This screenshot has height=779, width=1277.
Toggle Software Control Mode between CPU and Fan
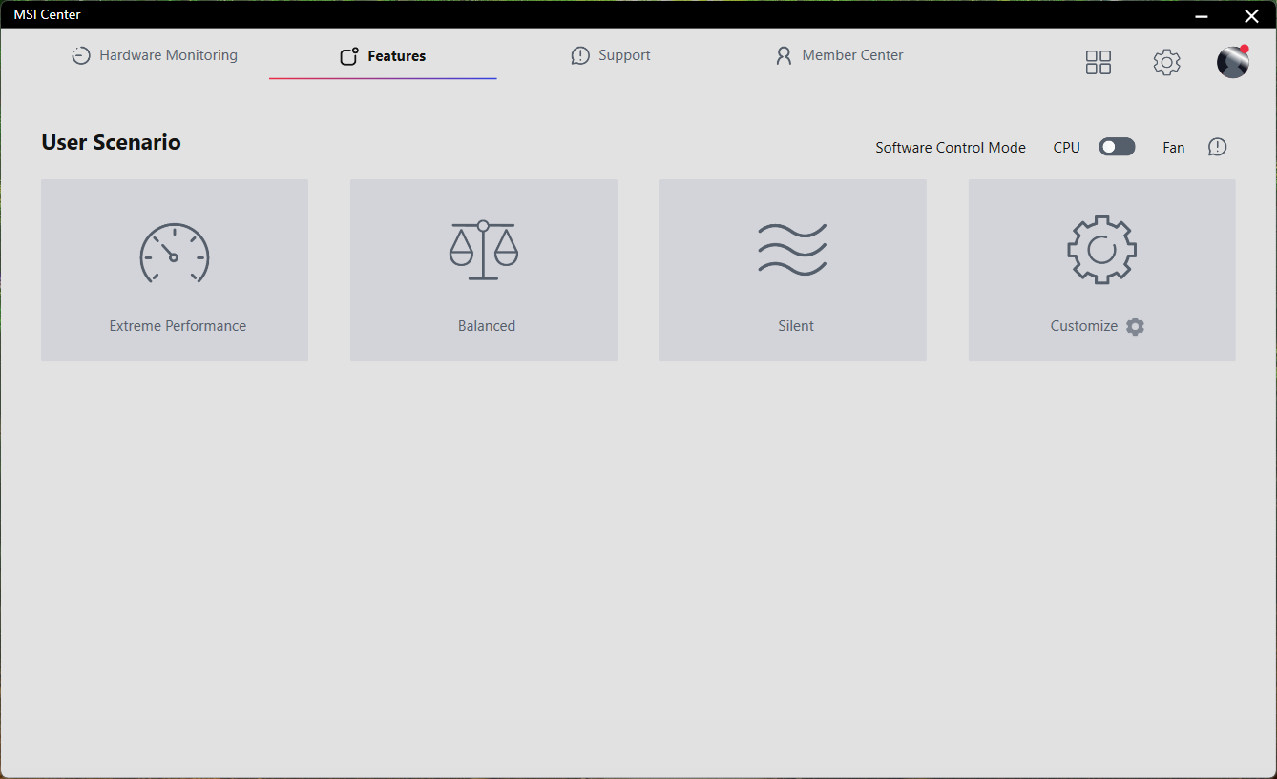(x=1118, y=147)
